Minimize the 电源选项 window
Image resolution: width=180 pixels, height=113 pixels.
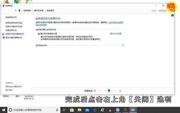pyautogui.click(x=156, y=6)
